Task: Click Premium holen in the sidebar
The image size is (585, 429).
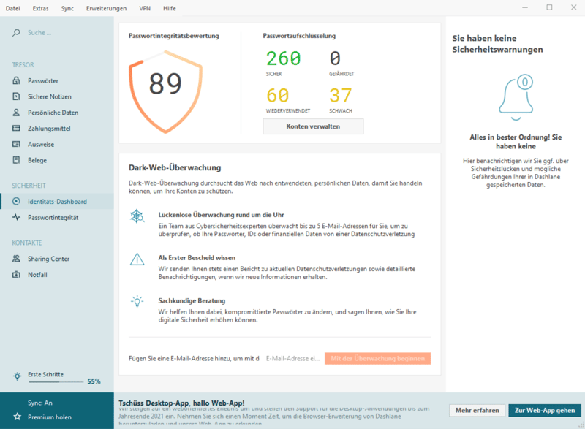Action: click(49, 417)
